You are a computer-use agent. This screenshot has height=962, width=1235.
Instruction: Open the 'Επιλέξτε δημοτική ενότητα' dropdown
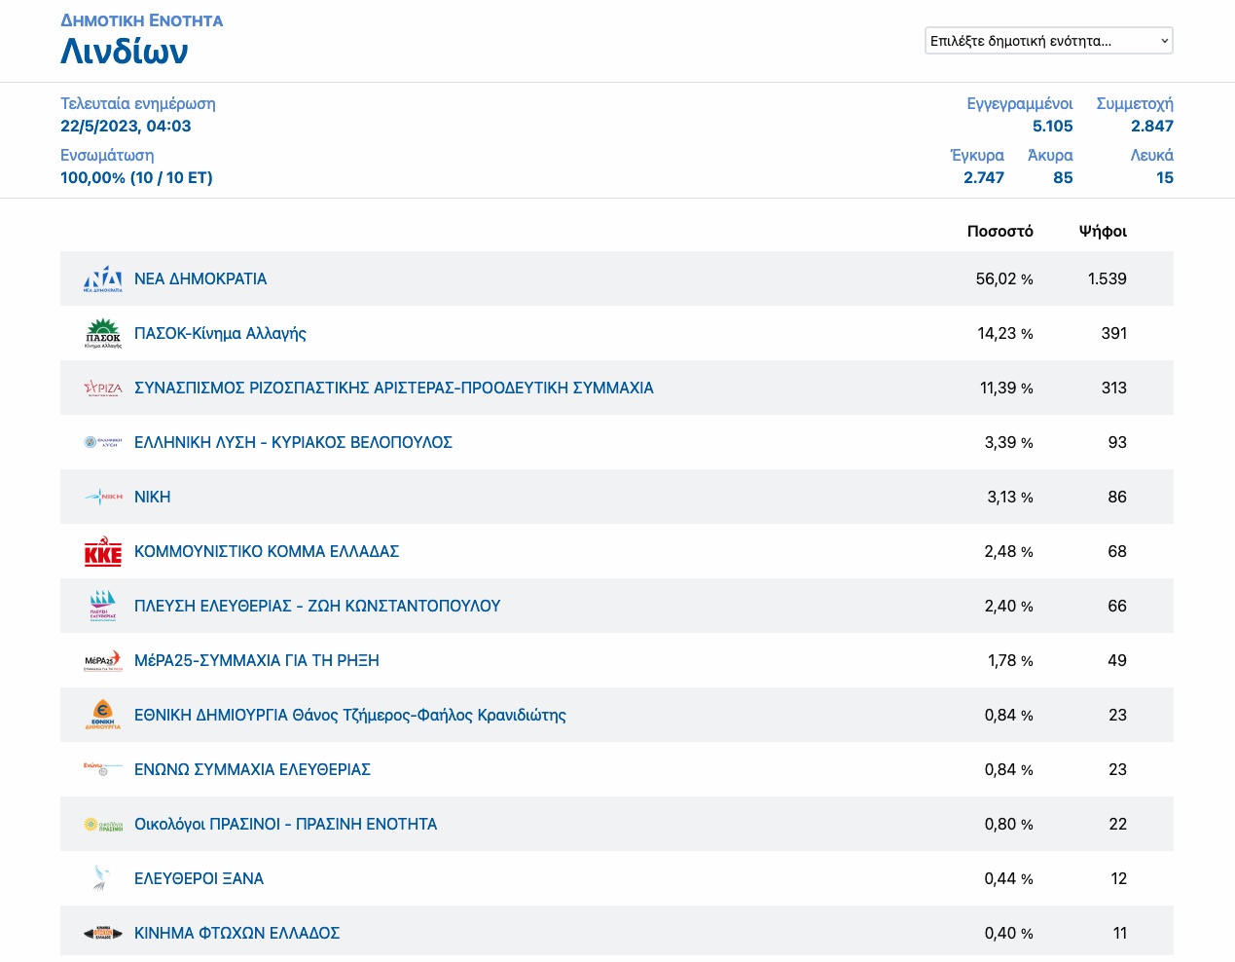tap(1049, 41)
